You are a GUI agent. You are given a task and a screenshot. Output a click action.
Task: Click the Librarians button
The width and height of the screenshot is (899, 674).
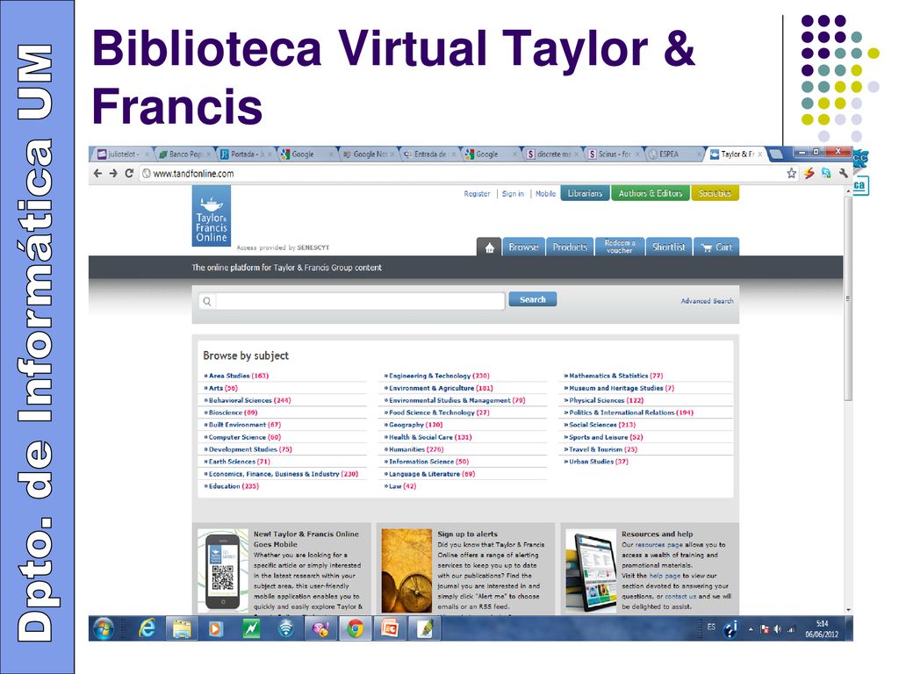click(585, 194)
